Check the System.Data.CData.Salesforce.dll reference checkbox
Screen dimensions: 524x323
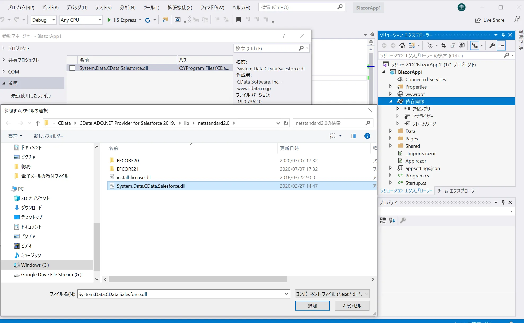(x=72, y=68)
